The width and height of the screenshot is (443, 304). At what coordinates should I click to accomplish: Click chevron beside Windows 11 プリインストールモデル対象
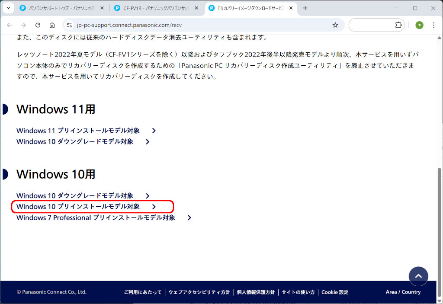pyautogui.click(x=154, y=131)
